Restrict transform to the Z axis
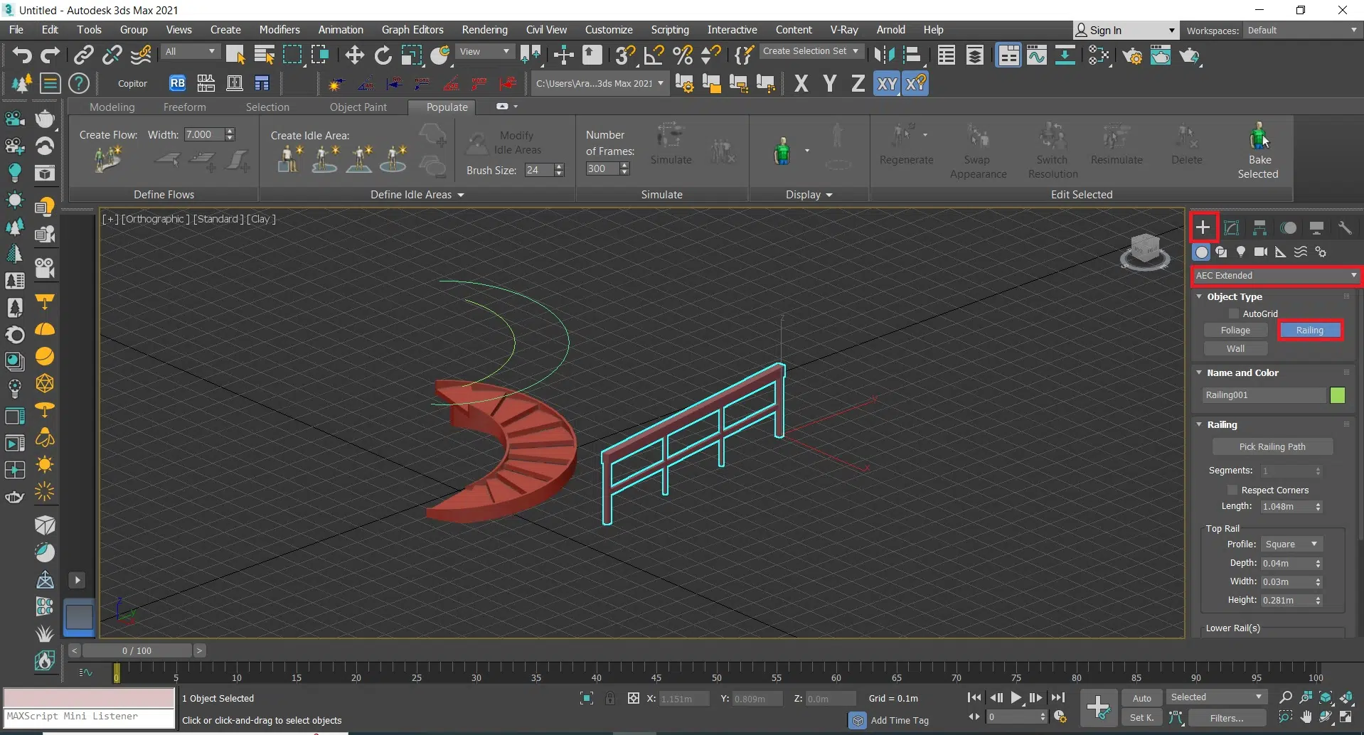This screenshot has width=1364, height=735. pos(858,84)
